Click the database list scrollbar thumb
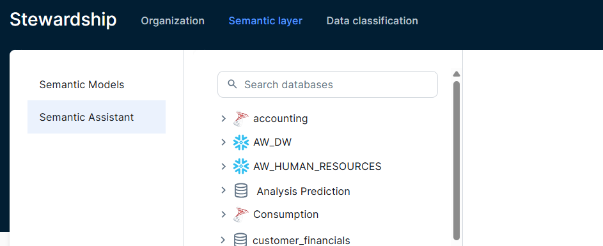 coord(457,160)
